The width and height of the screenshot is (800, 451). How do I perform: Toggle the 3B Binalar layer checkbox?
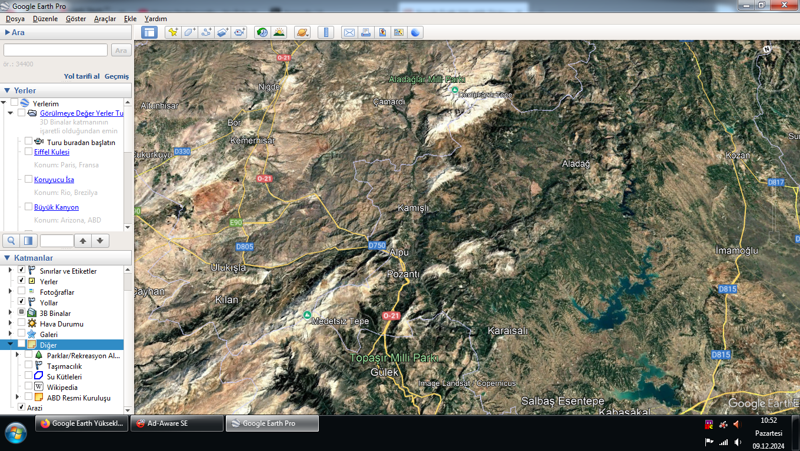[x=22, y=312]
